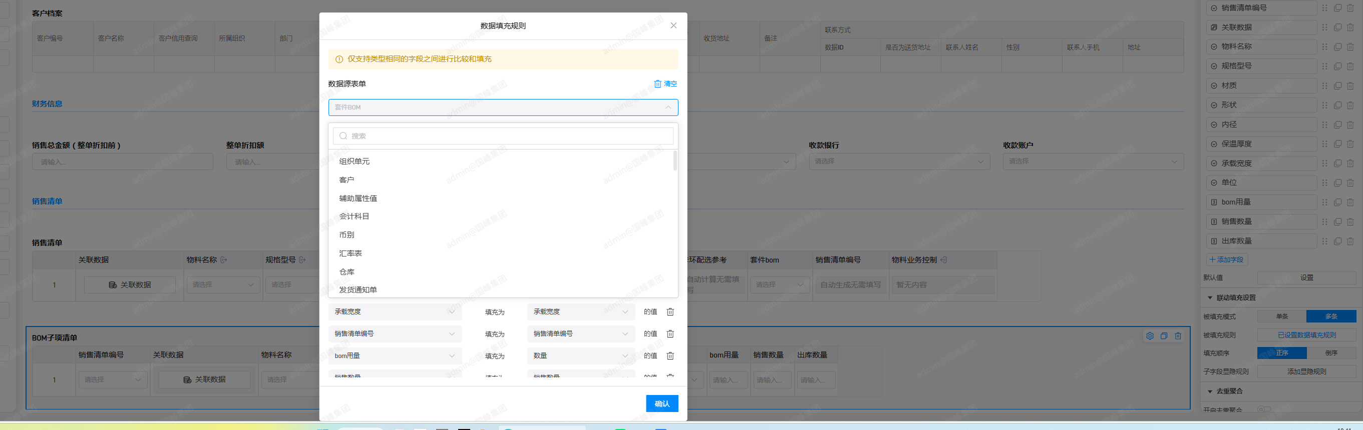Choose 倒序 fill order
This screenshot has height=430, width=1363.
(x=1331, y=353)
